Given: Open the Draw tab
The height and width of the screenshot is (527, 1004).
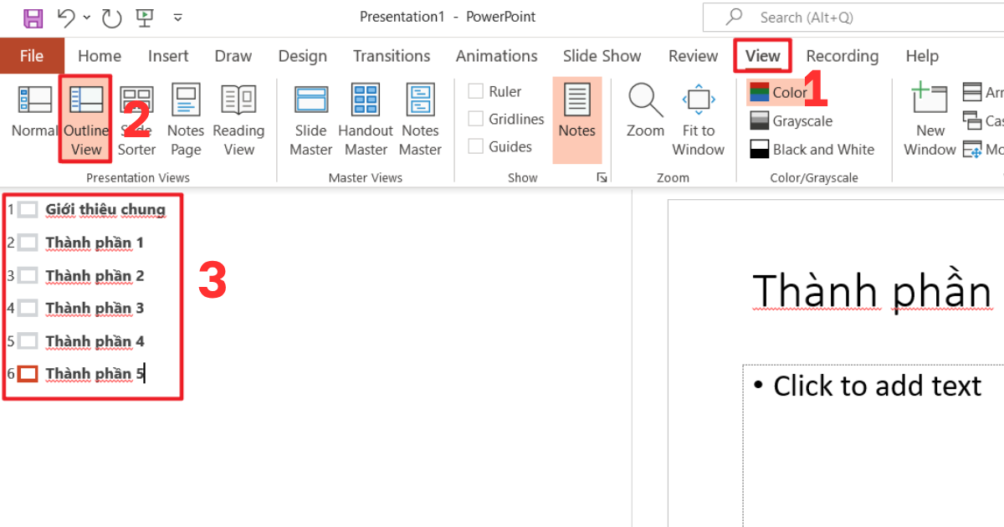Looking at the screenshot, I should tap(233, 56).
